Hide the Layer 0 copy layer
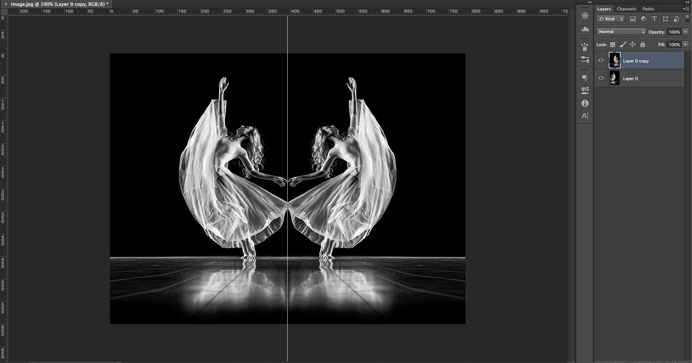 601,61
